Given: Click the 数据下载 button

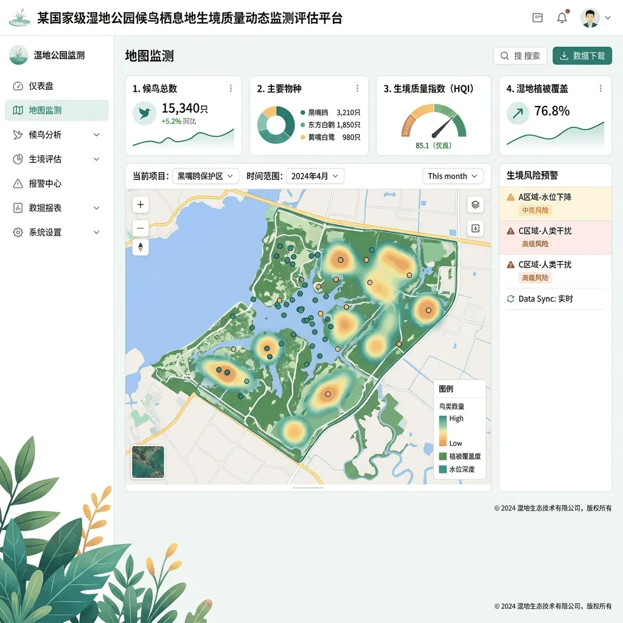Looking at the screenshot, I should coord(582,55).
